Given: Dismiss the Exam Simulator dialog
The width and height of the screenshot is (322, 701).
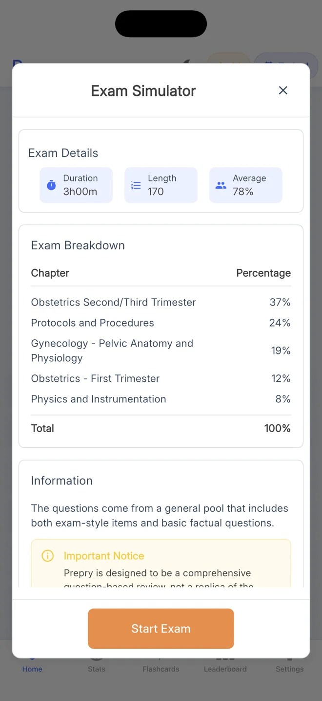Looking at the screenshot, I should (283, 90).
